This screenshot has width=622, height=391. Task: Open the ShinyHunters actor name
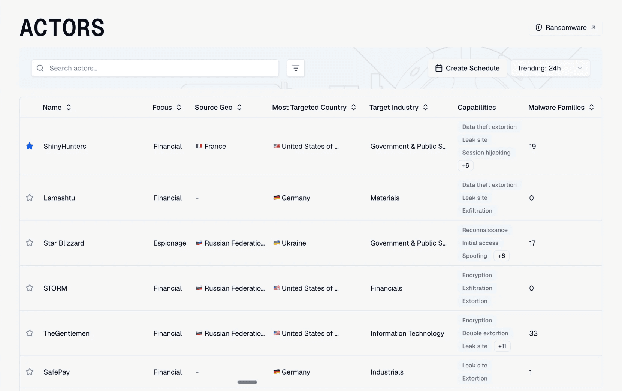tap(65, 146)
